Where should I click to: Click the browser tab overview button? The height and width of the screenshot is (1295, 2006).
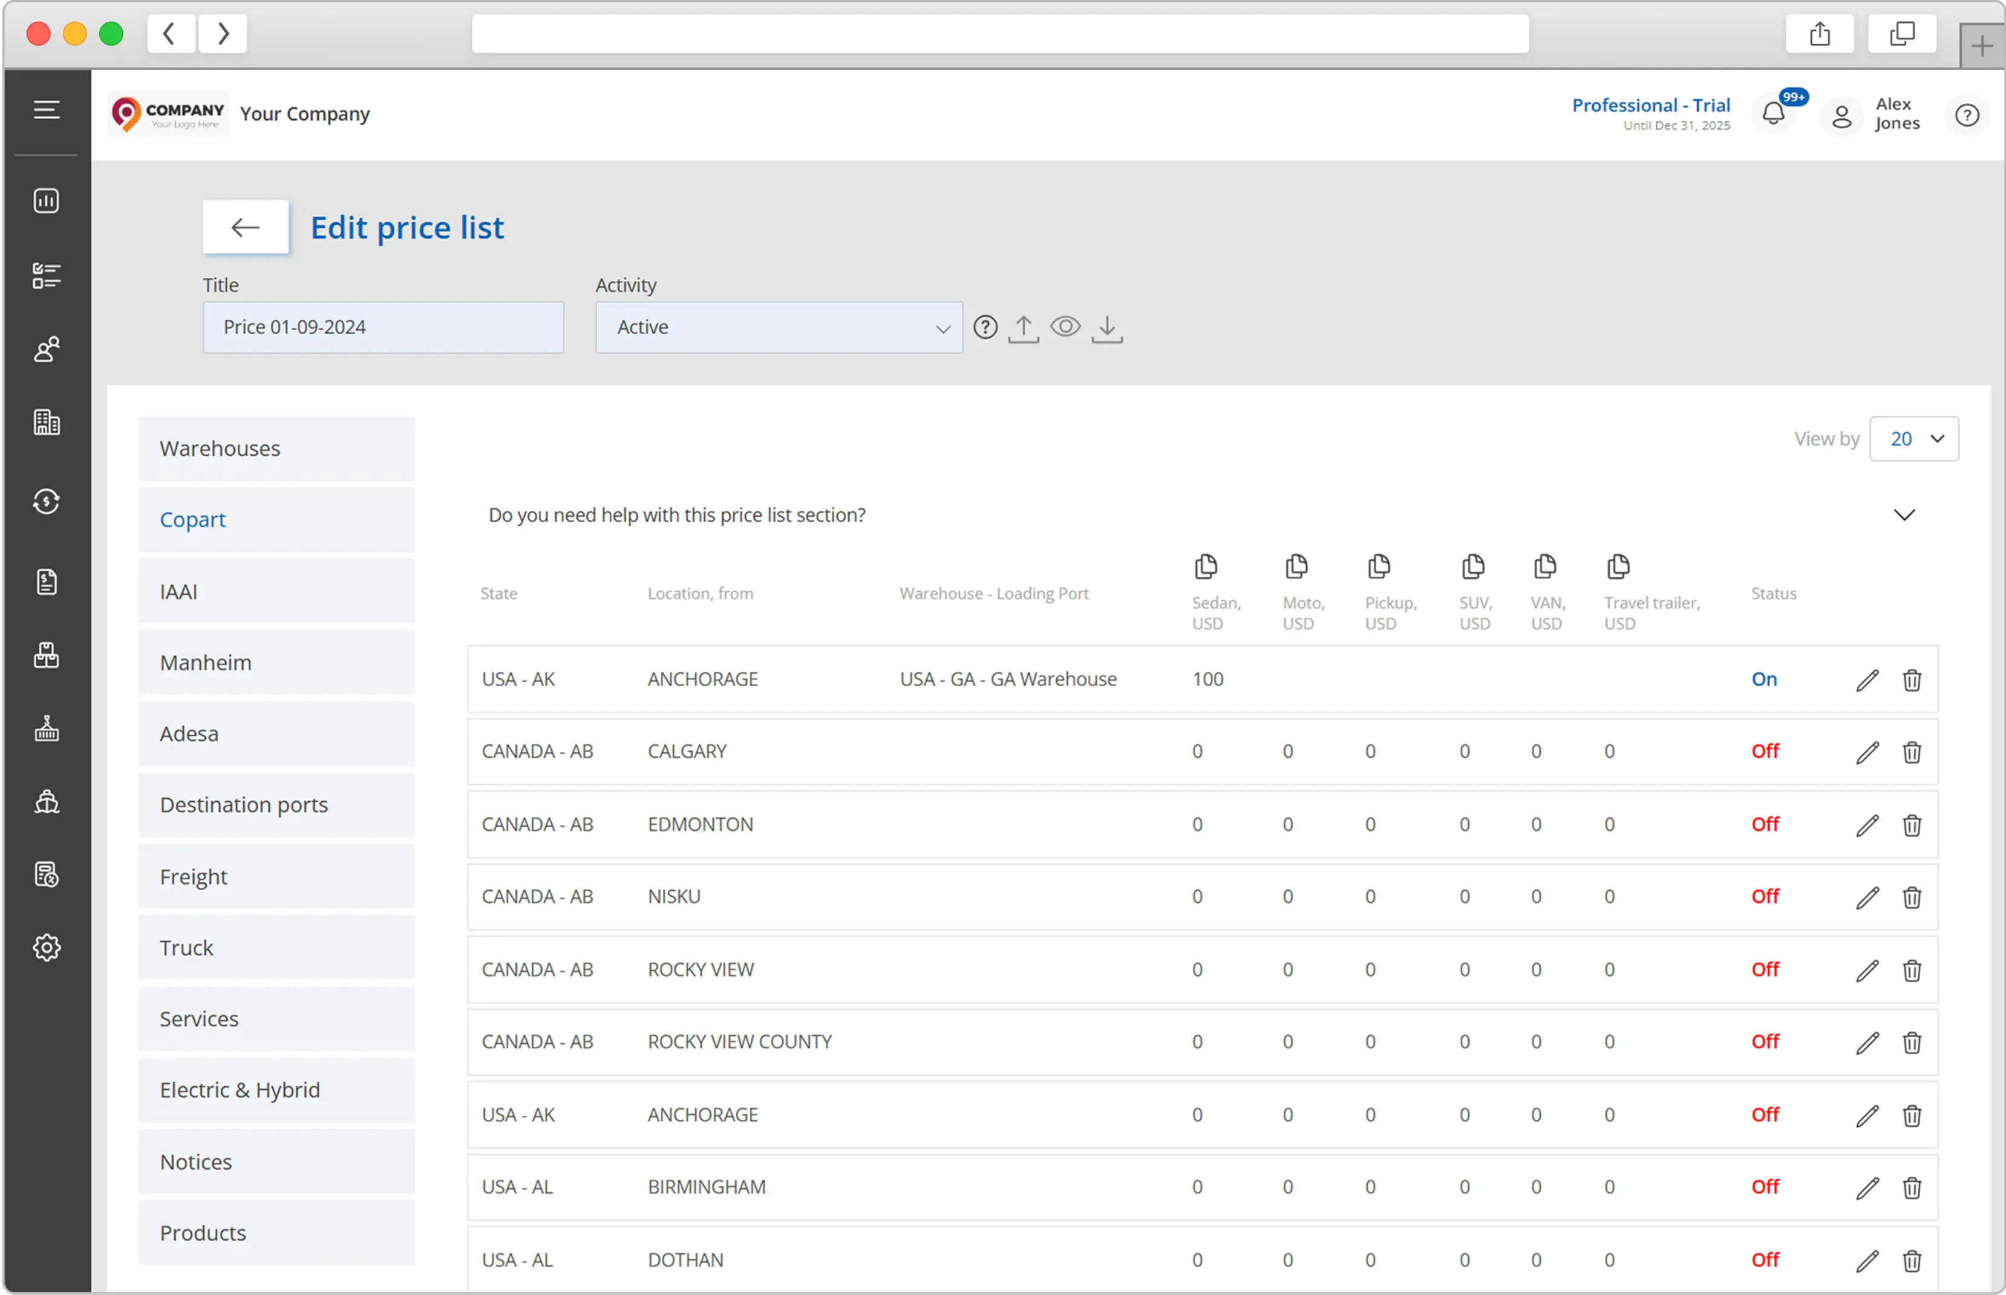click(1902, 34)
